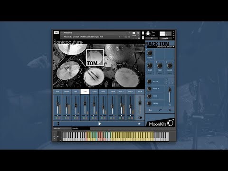This screenshot has height=171, width=228.
Task: Select the BUS 2 mixer tab
Action: [x=131, y=92]
